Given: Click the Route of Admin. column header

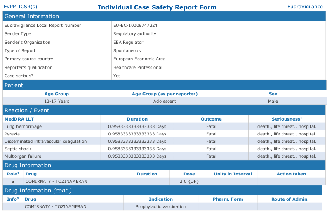Looking at the screenshot, I should pyautogui.click(x=290, y=199).
